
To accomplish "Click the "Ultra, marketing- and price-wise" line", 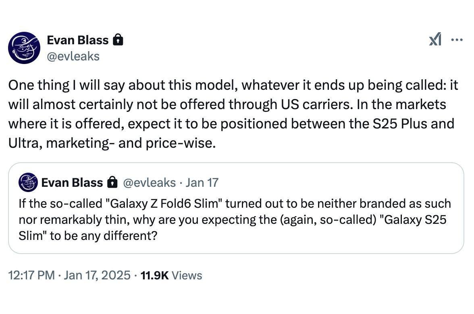I will click(x=112, y=143).
